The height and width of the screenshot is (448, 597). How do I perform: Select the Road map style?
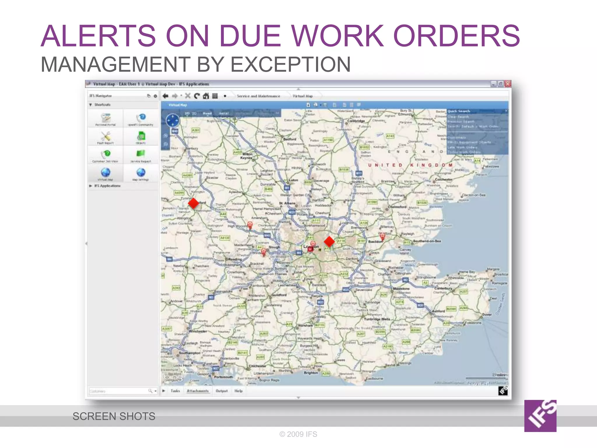pyautogui.click(x=207, y=113)
